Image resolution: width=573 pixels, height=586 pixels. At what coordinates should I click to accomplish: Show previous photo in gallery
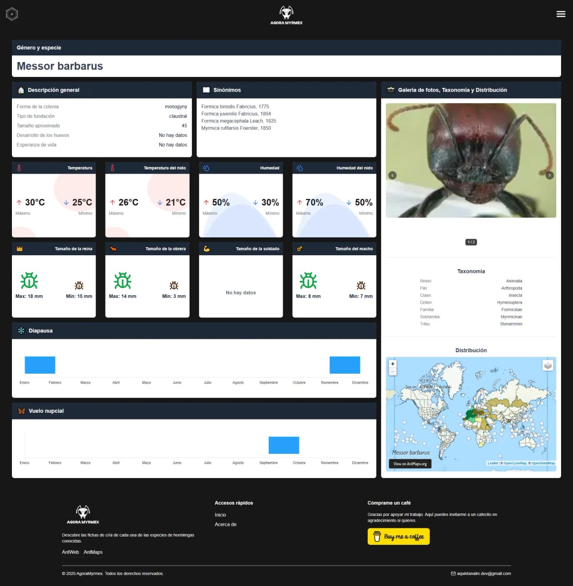coord(393,175)
